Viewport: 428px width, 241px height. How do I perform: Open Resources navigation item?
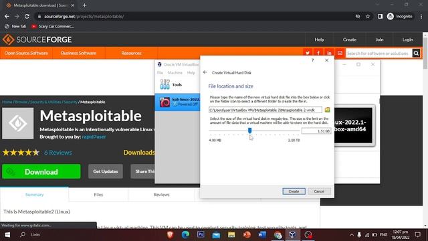click(131, 53)
